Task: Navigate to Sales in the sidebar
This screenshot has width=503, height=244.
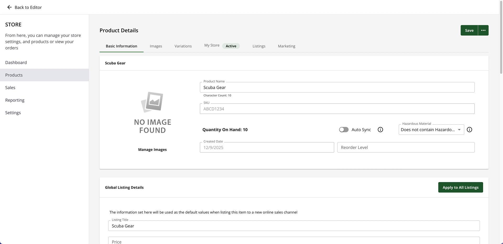Action: pyautogui.click(x=10, y=88)
